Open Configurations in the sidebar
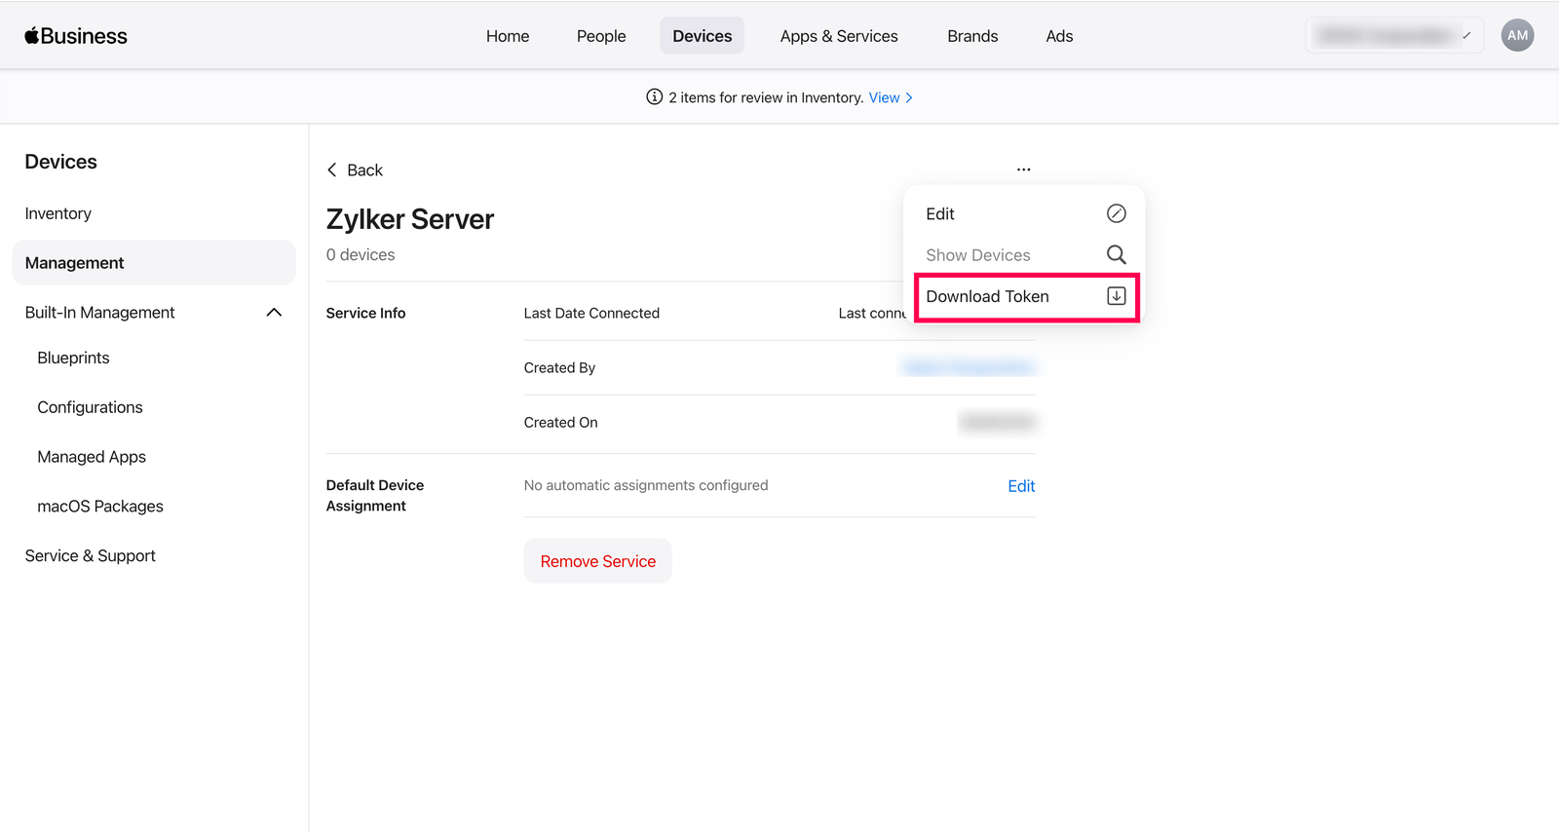The height and width of the screenshot is (833, 1559). [91, 407]
